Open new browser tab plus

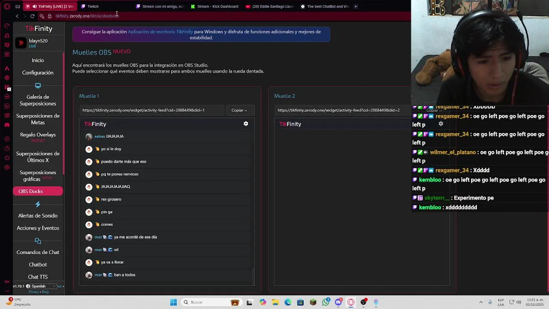356,6
